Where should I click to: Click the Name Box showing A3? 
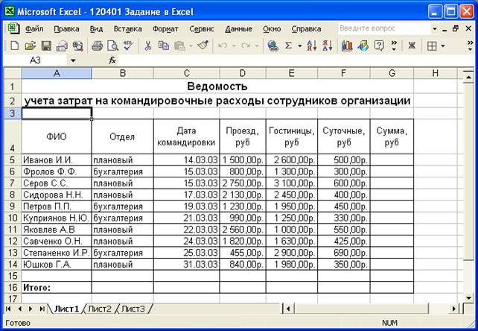click(36, 60)
